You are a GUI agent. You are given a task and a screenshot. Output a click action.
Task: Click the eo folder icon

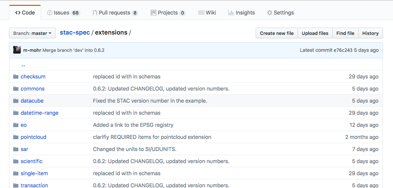coord(16,125)
